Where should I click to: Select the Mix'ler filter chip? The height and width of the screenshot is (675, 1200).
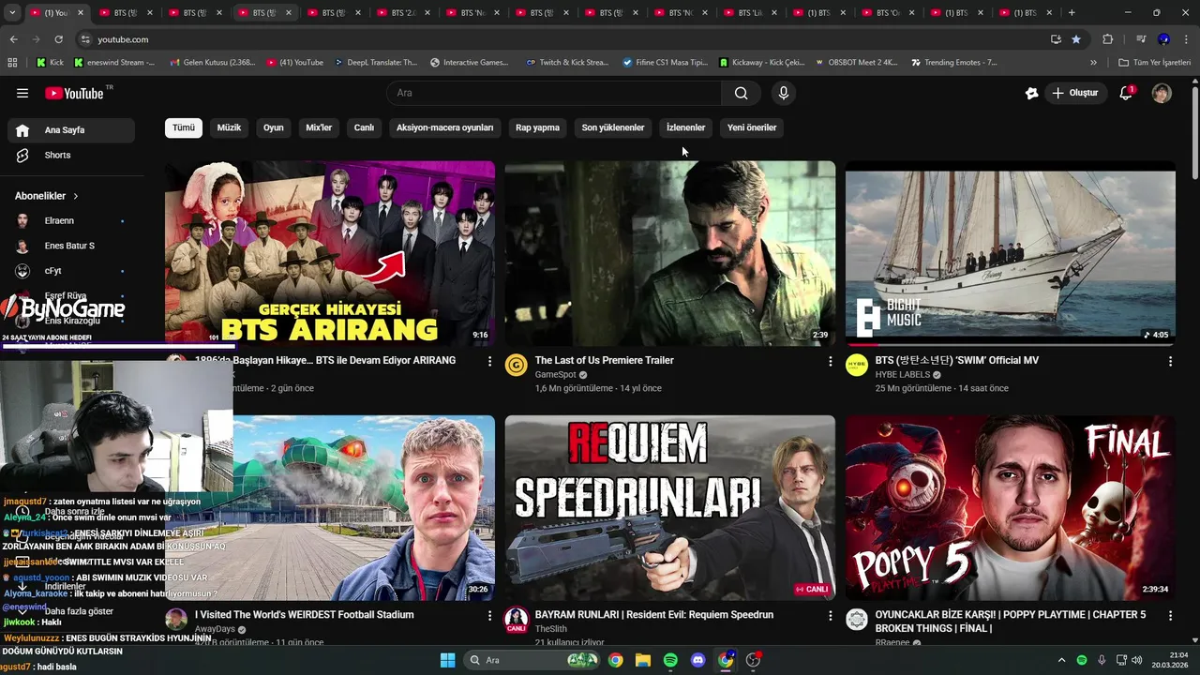[319, 127]
